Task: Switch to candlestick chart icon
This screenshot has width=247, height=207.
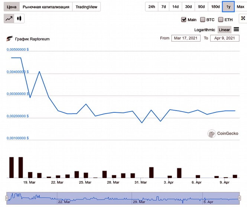Action: (x=19, y=19)
